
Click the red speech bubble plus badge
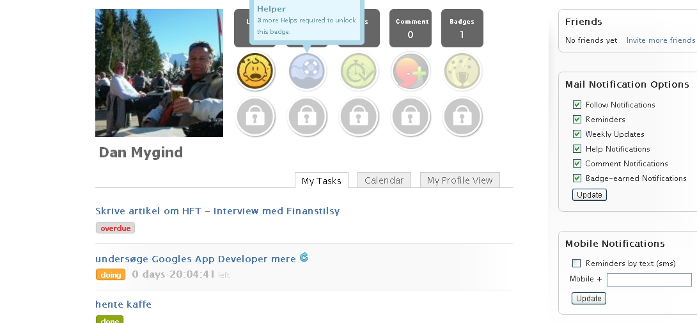(411, 71)
